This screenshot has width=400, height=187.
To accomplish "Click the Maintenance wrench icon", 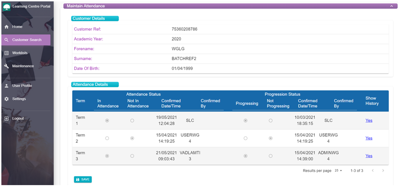I will tap(7, 66).
